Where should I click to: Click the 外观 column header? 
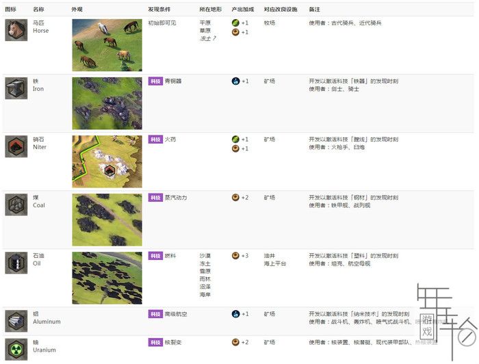77,10
